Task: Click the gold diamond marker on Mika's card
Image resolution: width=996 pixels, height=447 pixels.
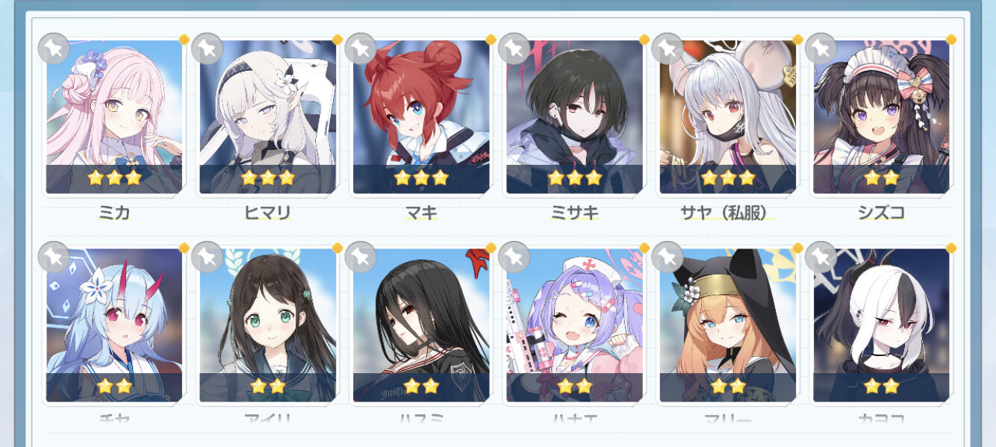Action: (184, 39)
